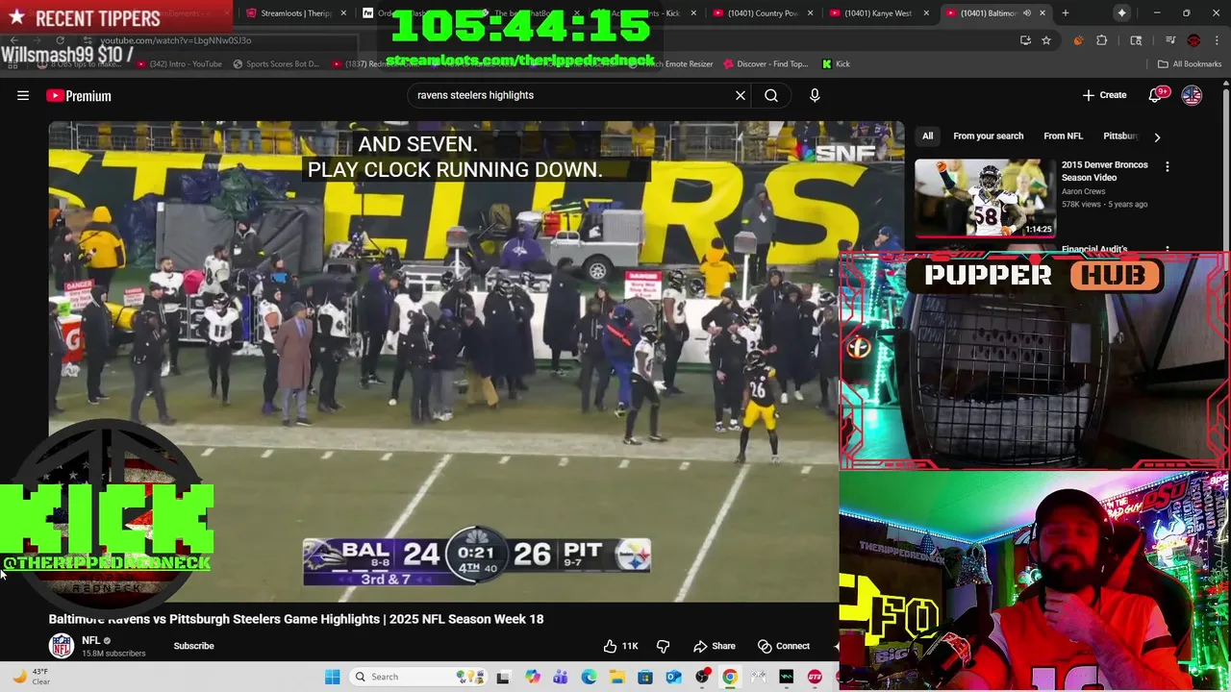Viewport: 1231px width, 692px height.
Task: Open 'Sports Scores Bot D...' bookmark
Action: pos(275,64)
